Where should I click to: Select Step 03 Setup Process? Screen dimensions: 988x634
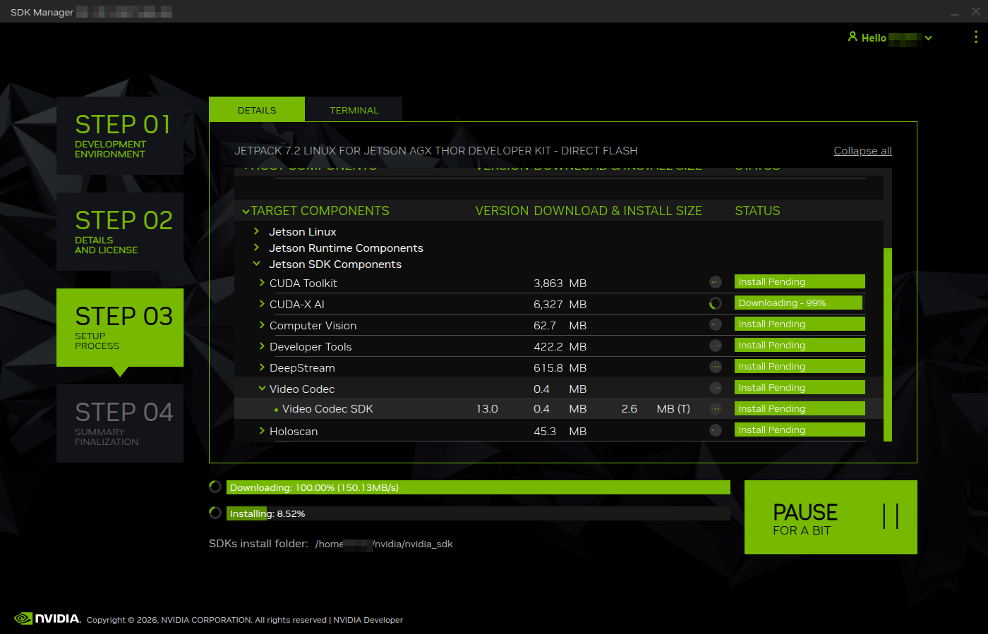(x=120, y=327)
